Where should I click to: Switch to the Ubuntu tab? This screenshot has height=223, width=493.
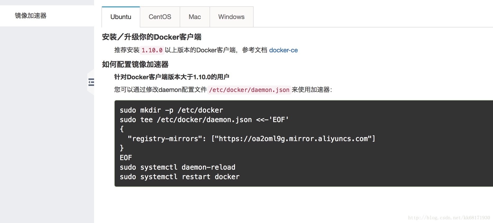click(x=121, y=17)
